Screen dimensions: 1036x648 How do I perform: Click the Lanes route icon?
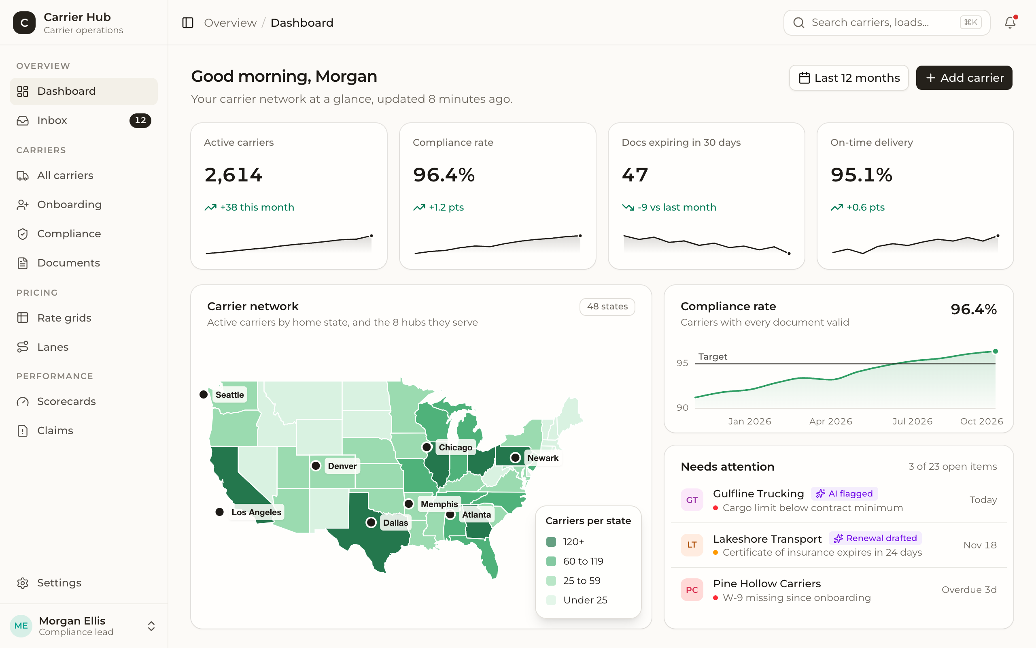click(x=23, y=347)
